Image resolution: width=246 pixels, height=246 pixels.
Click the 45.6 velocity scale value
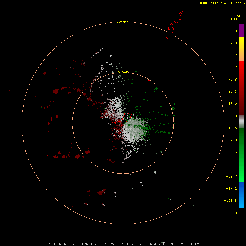click(x=233, y=79)
